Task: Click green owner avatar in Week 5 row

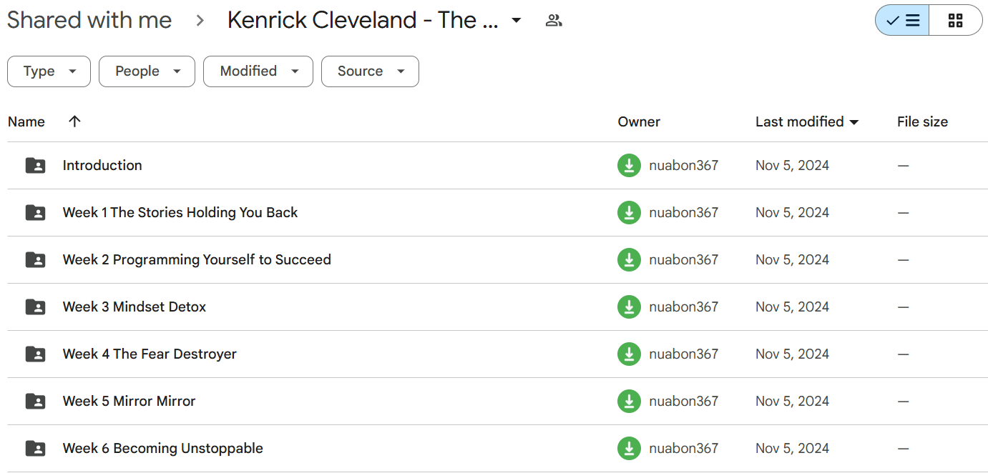Action: [629, 402]
